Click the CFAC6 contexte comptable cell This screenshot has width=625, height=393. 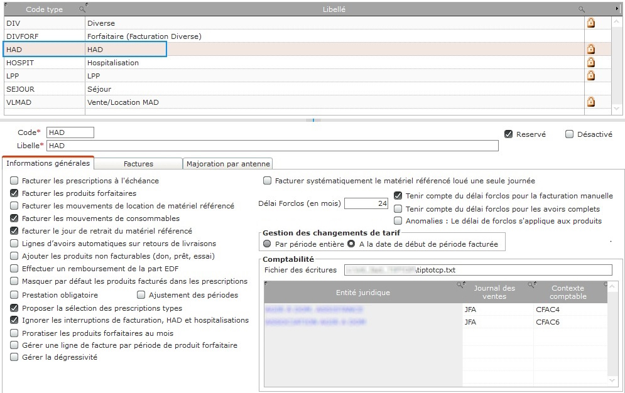570,321
